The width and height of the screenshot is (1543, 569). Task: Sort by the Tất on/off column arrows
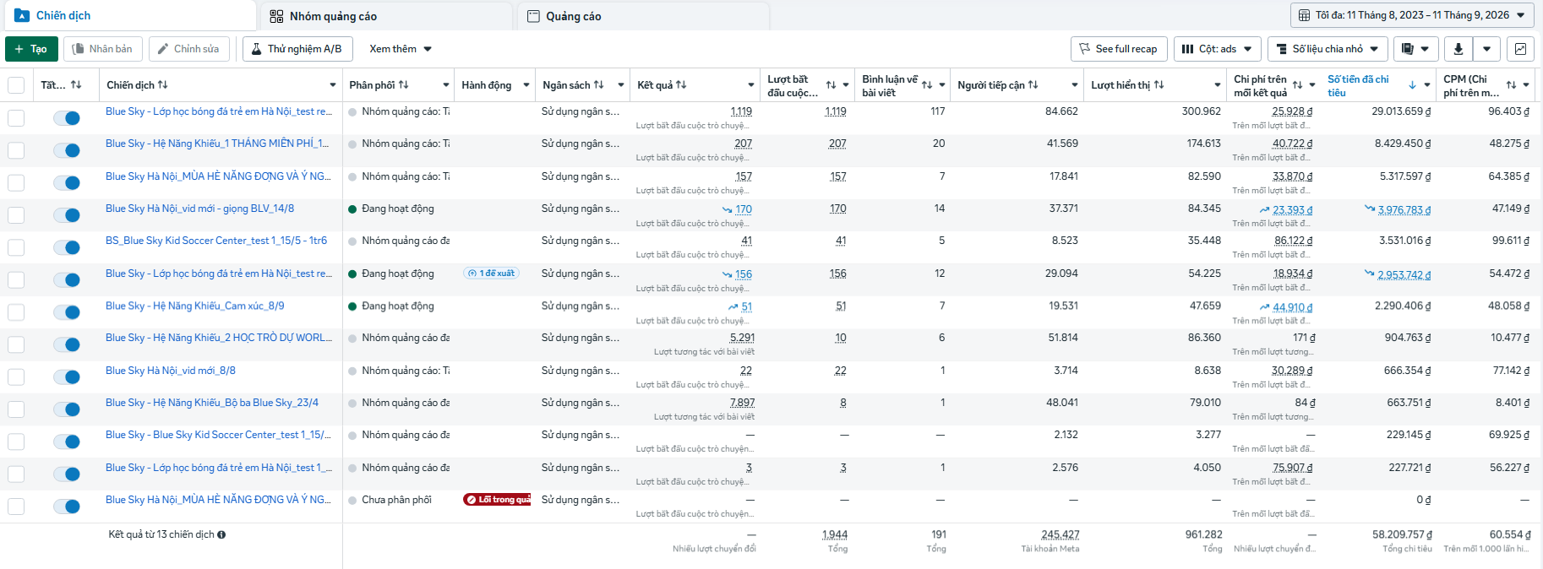pyautogui.click(x=76, y=84)
